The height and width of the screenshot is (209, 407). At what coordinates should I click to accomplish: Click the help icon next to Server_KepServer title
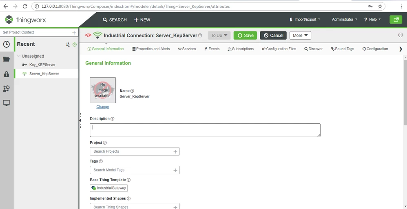coord(200,36)
